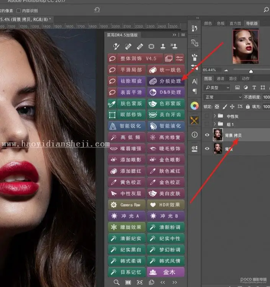Toggle lock transparent pixels
Screen dimensions: 270x287
coord(217,106)
